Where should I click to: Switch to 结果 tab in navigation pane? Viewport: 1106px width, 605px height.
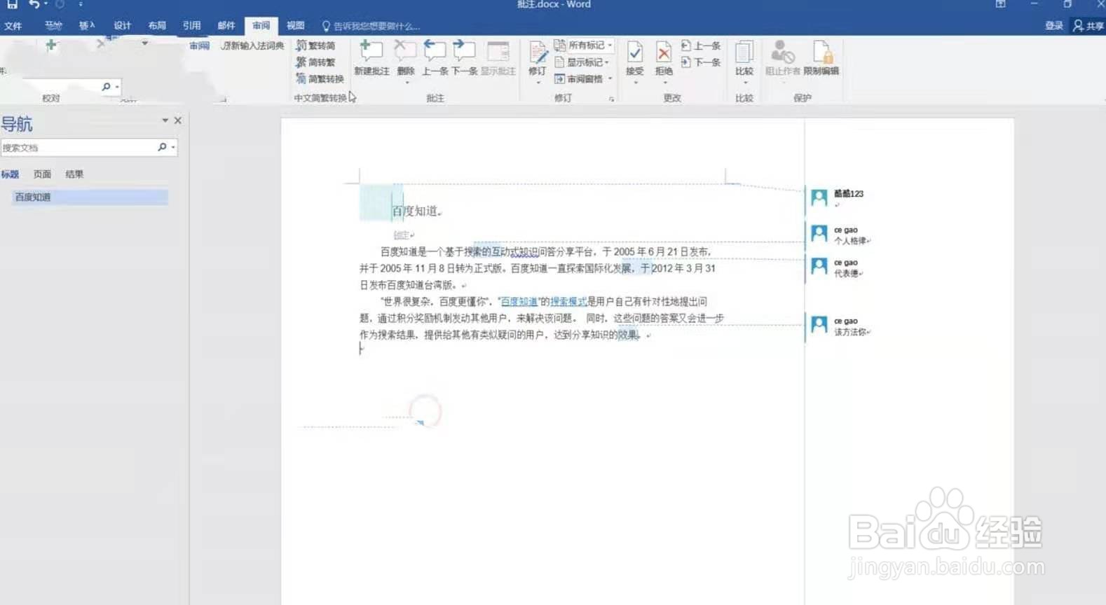point(74,174)
